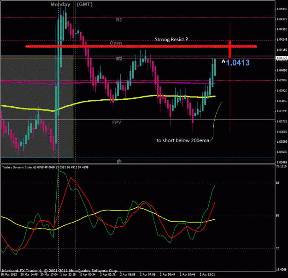Image resolution: width=288 pixels, height=278 pixels.
Task: Click the blue '^1.0413' price label
Action: coord(235,63)
